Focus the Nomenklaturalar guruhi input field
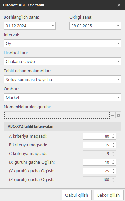Screen dimensions: 125x201 pos(57,115)
